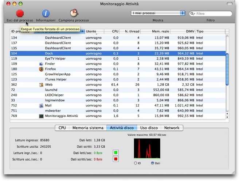Click the Monitoraggio Attività row icon
239x181 pixels.
[41, 116]
